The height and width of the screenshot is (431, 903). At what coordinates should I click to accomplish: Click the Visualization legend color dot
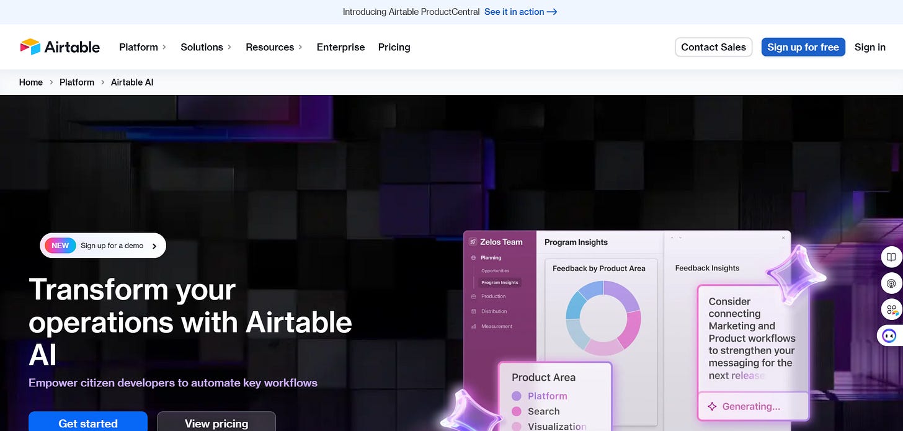517,427
